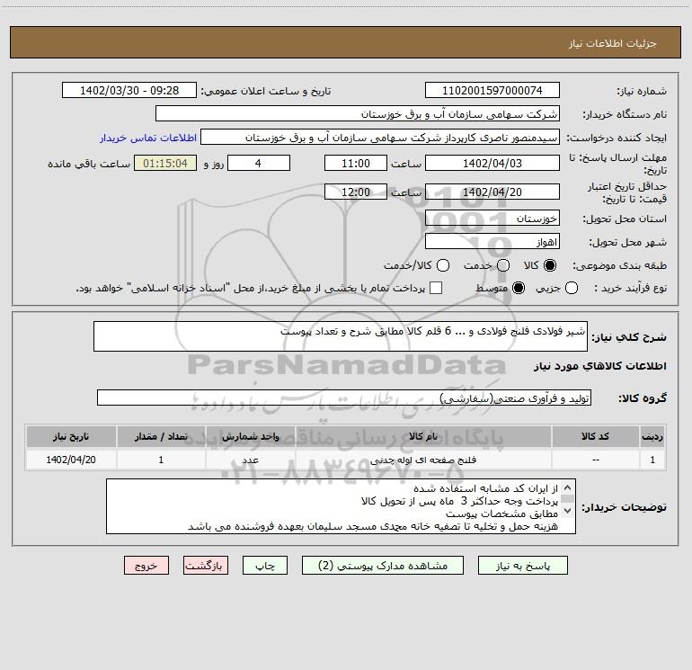Click the response deadline date 1402/04/03
Image resolution: width=692 pixels, height=670 pixels.
click(x=492, y=163)
